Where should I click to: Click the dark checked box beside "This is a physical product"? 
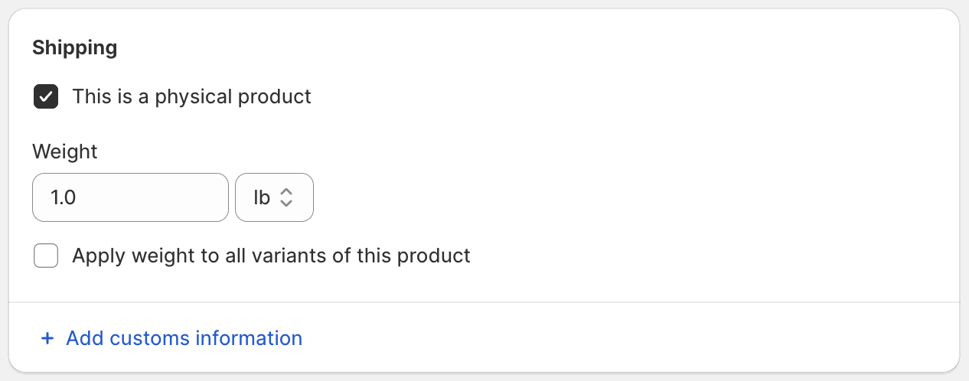tap(46, 96)
